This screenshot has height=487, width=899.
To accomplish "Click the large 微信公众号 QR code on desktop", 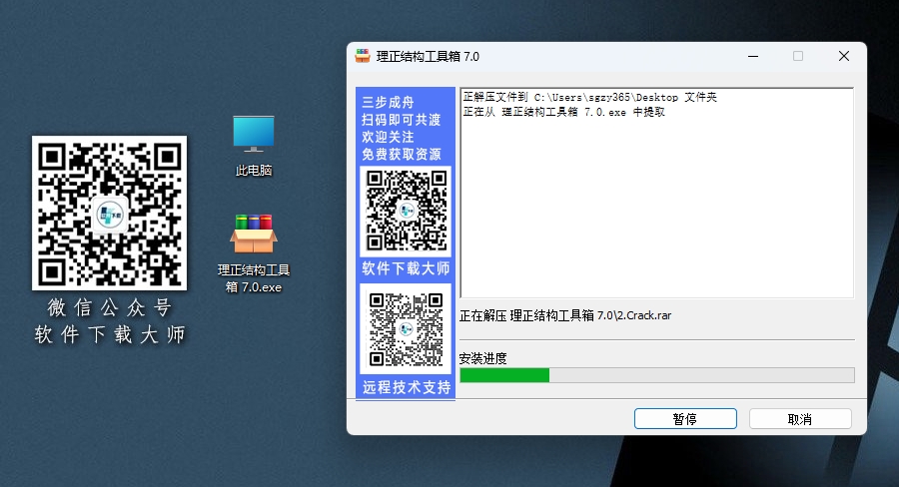I will 110,213.
